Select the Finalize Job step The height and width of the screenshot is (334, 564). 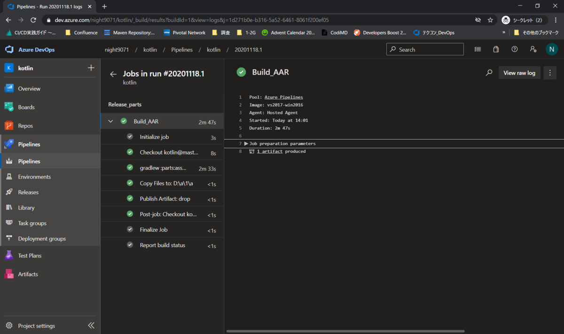162,230
